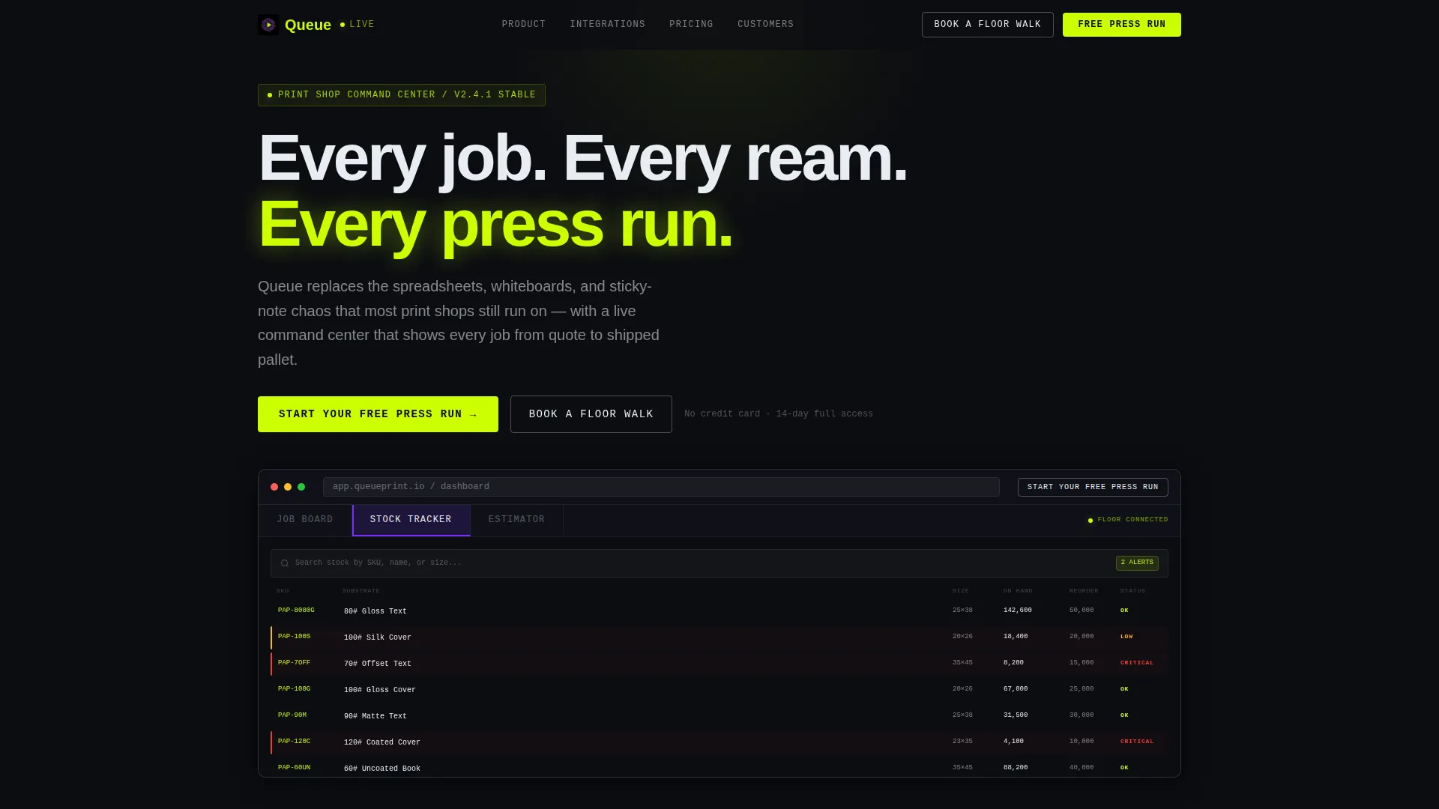Click on-hand value 142,600
1439x809 pixels.
1018,610
